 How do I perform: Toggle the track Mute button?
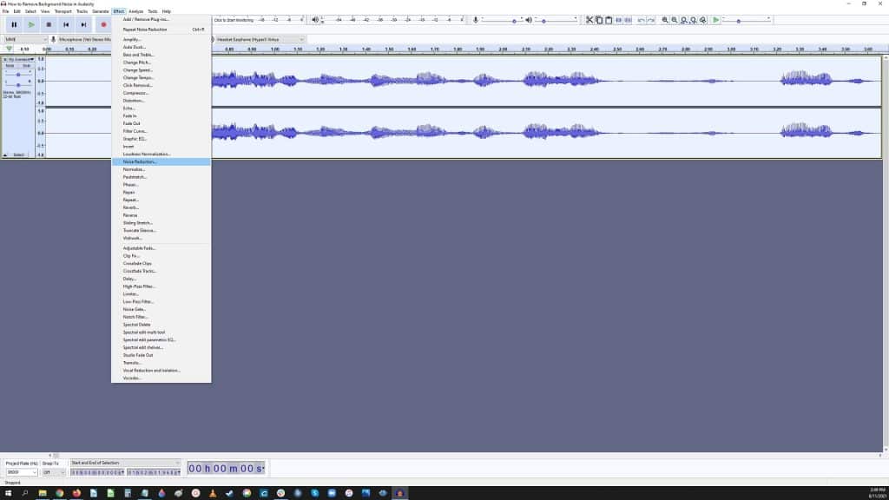10,65
